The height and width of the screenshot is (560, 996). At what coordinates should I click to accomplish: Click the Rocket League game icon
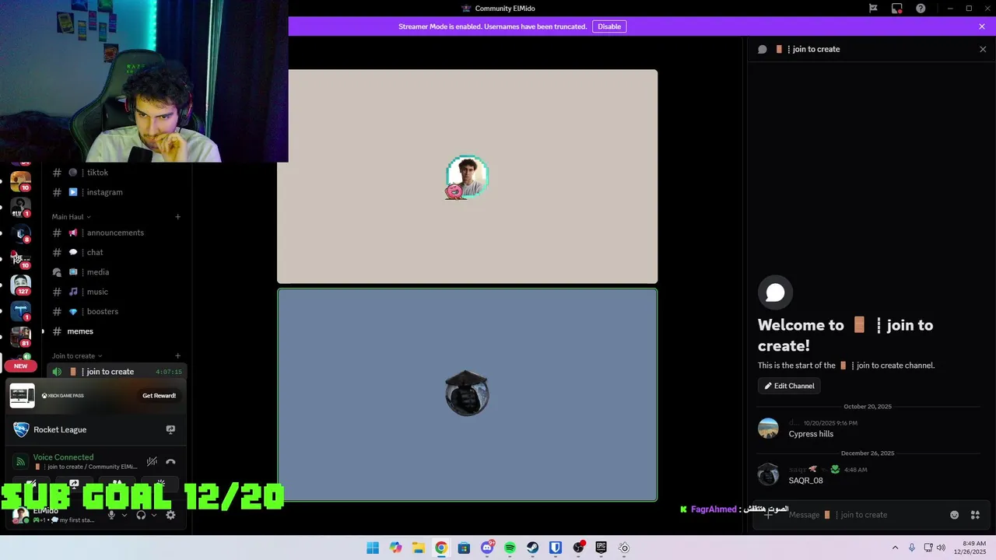(21, 429)
